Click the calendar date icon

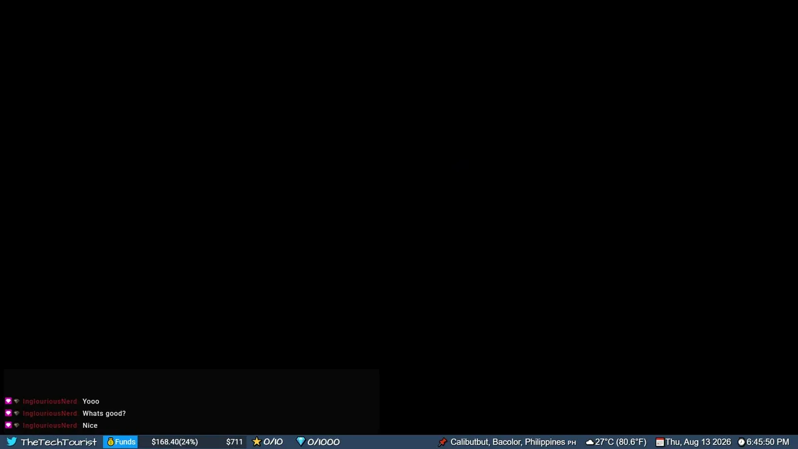pos(660,442)
